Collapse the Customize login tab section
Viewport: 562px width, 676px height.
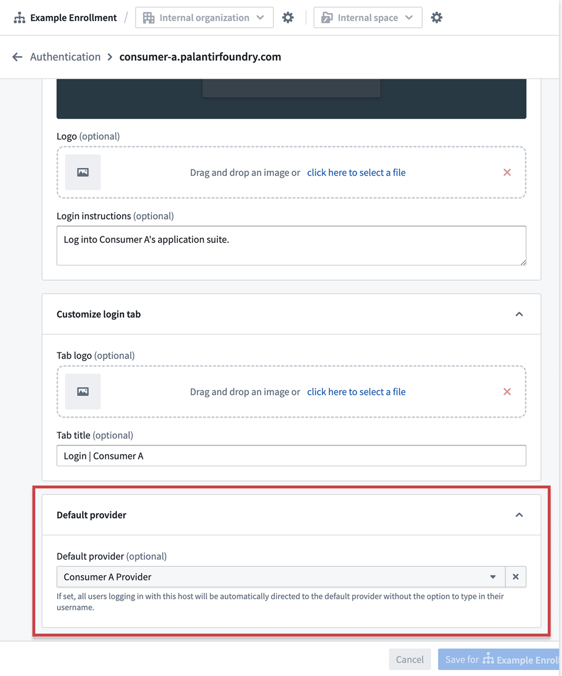(520, 314)
